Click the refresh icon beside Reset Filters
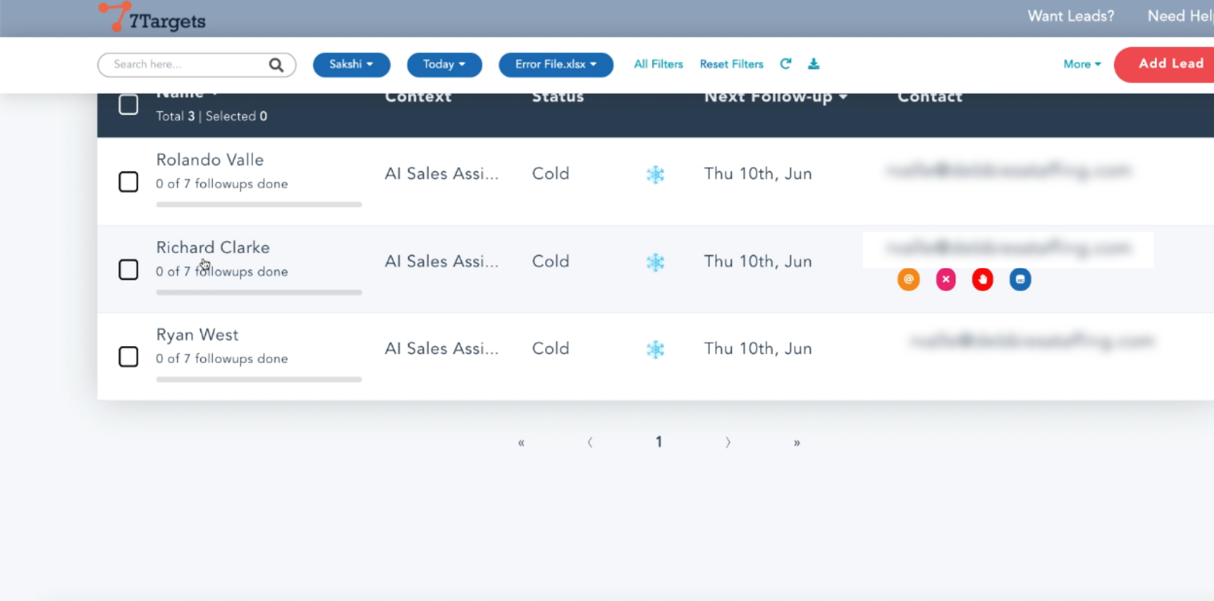 point(785,64)
